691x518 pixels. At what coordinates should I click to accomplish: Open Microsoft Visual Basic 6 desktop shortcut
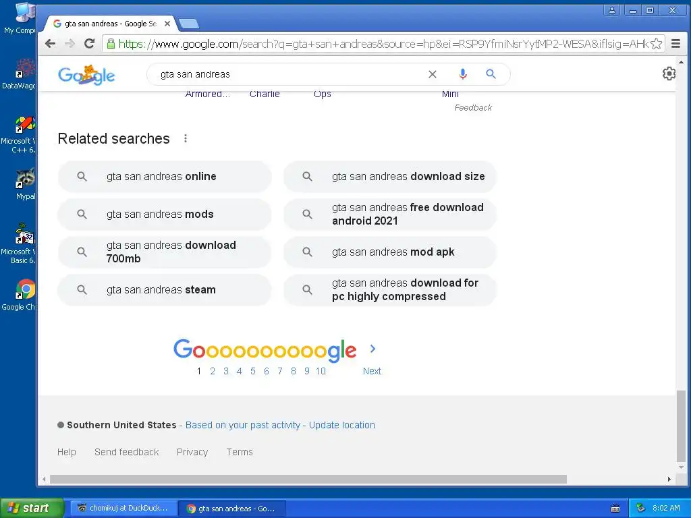tap(18, 244)
